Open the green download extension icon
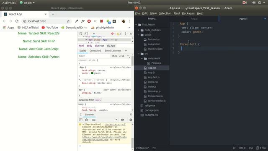Viewport: 268px width, 151px height. pyautogui.click(x=108, y=21)
